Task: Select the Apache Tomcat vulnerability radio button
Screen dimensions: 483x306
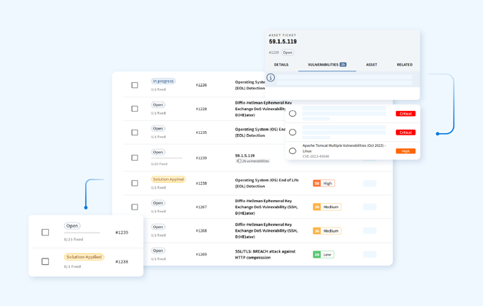Action: click(x=293, y=150)
